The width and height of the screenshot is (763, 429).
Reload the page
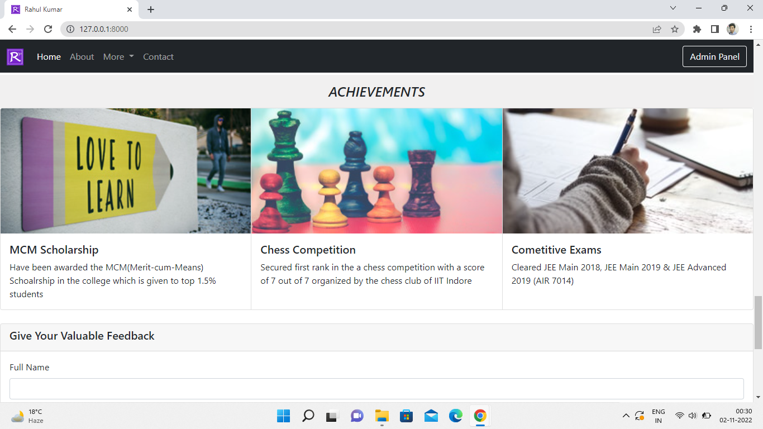click(x=47, y=28)
